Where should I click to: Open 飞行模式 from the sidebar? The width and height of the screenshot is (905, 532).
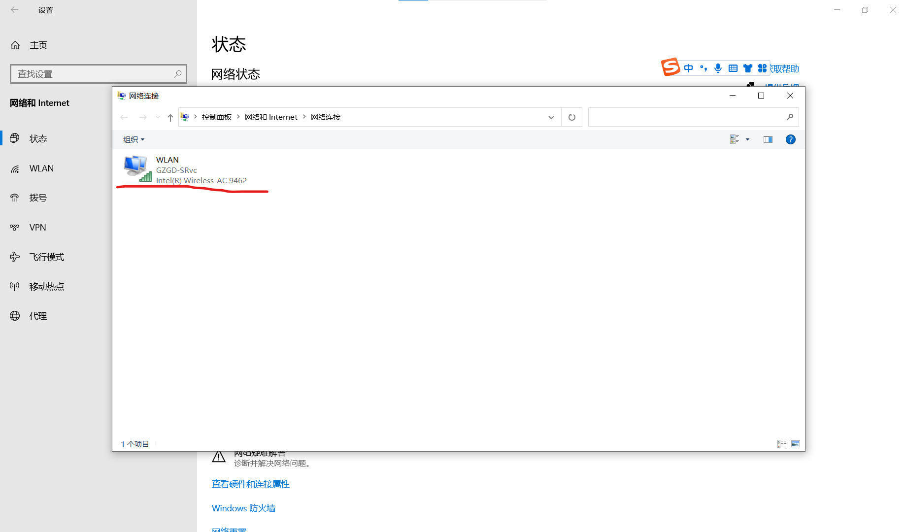(47, 257)
